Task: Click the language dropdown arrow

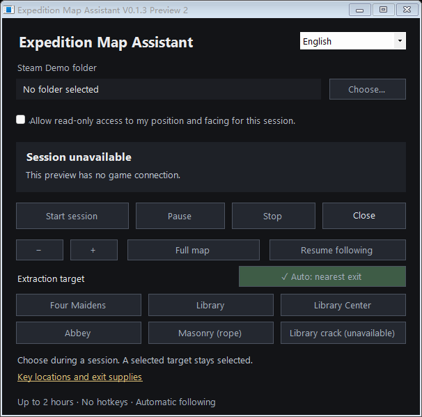Action: (x=400, y=41)
